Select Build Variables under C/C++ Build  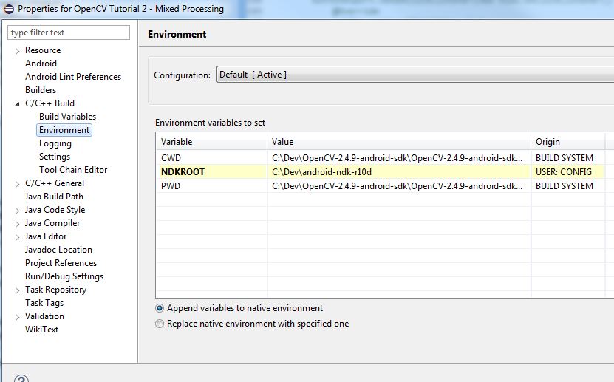[67, 117]
